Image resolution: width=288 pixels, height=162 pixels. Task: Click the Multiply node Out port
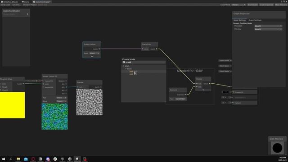point(210,84)
